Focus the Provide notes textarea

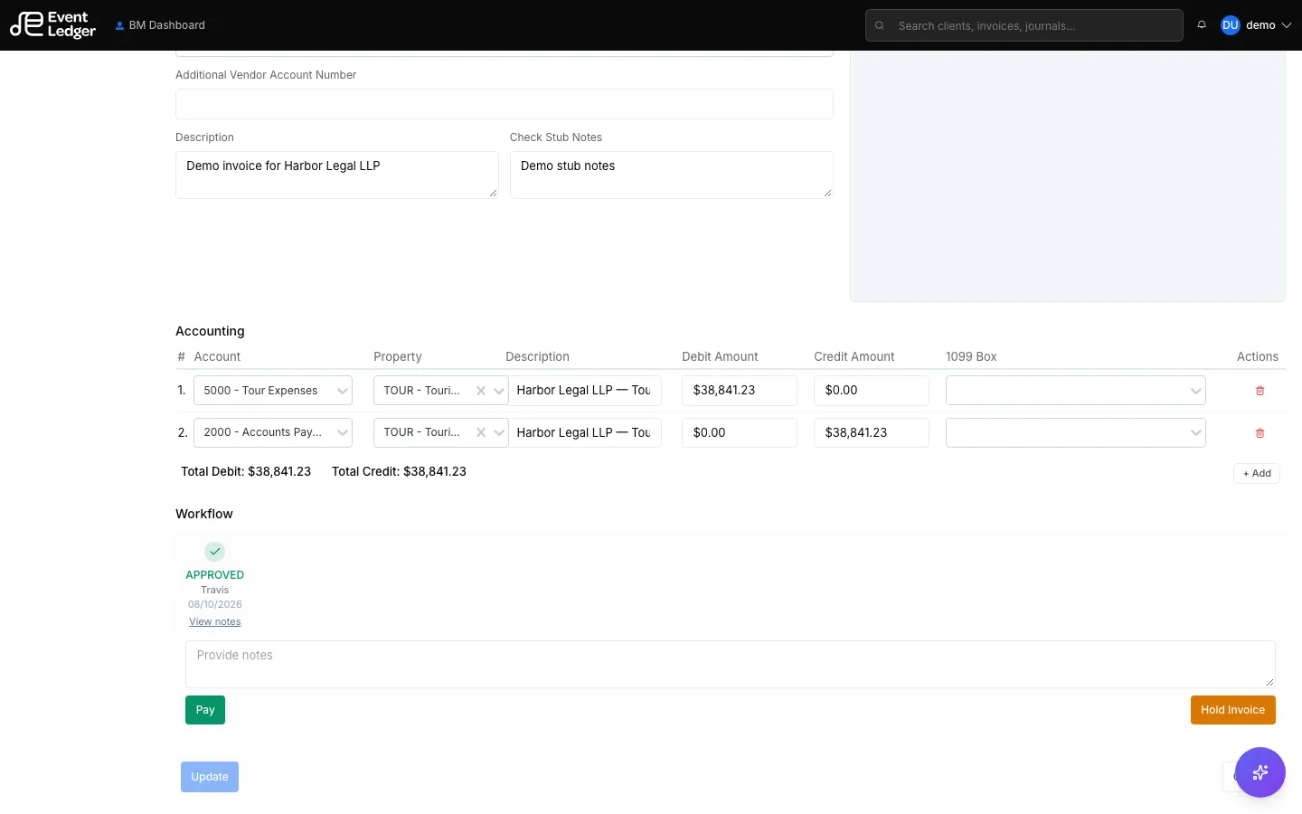(x=731, y=664)
